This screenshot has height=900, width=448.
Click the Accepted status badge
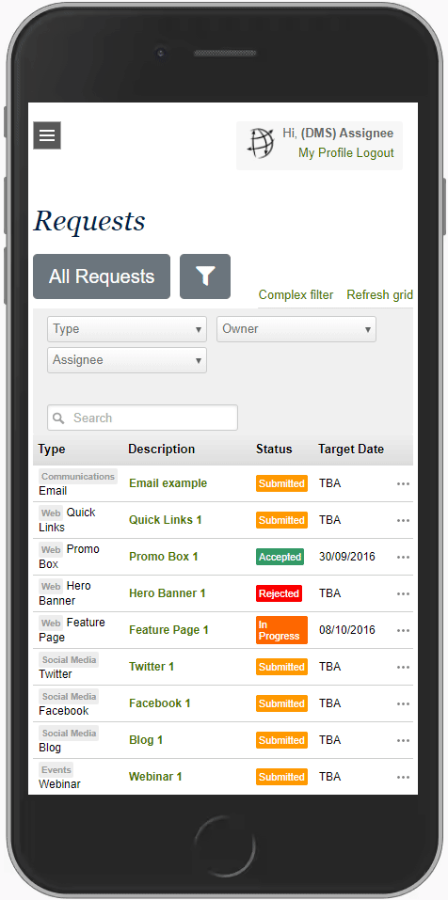click(x=280, y=557)
